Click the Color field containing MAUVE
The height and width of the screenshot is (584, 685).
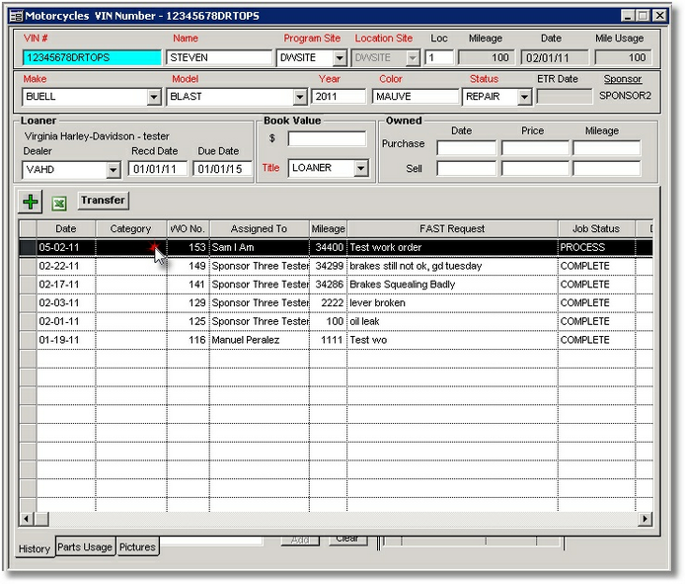tap(415, 97)
